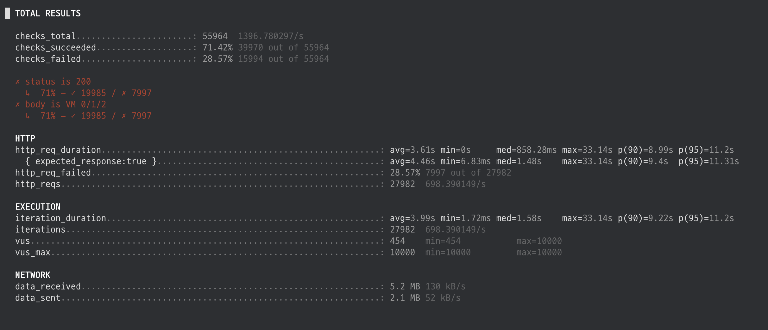The width and height of the screenshot is (768, 330).
Task: Click the http_req_failed value 28.57%
Action: (x=405, y=173)
